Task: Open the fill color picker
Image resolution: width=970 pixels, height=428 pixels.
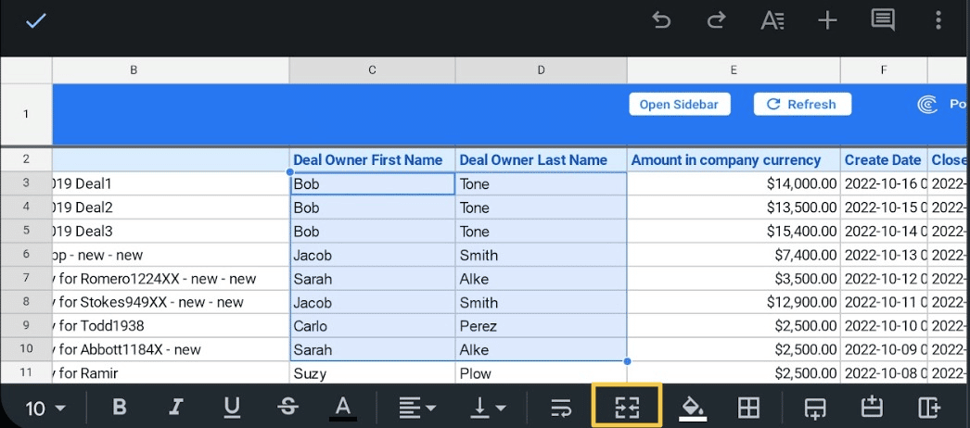Action: [693, 408]
